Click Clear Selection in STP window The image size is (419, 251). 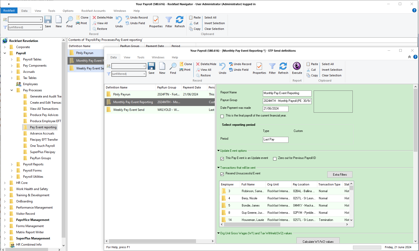click(x=332, y=75)
